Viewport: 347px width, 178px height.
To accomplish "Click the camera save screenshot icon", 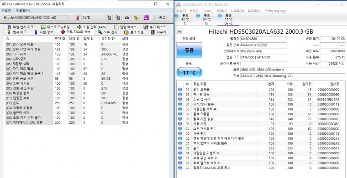I will point(127,18).
